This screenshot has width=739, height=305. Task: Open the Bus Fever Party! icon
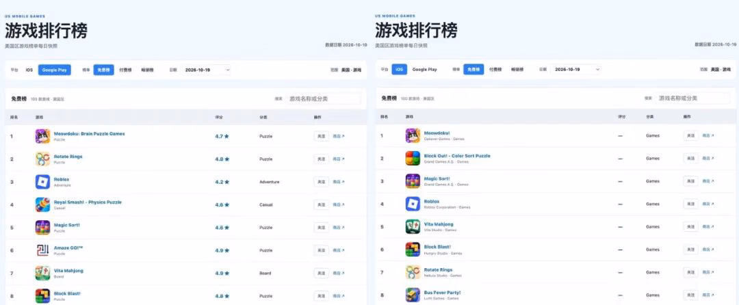[x=413, y=295]
